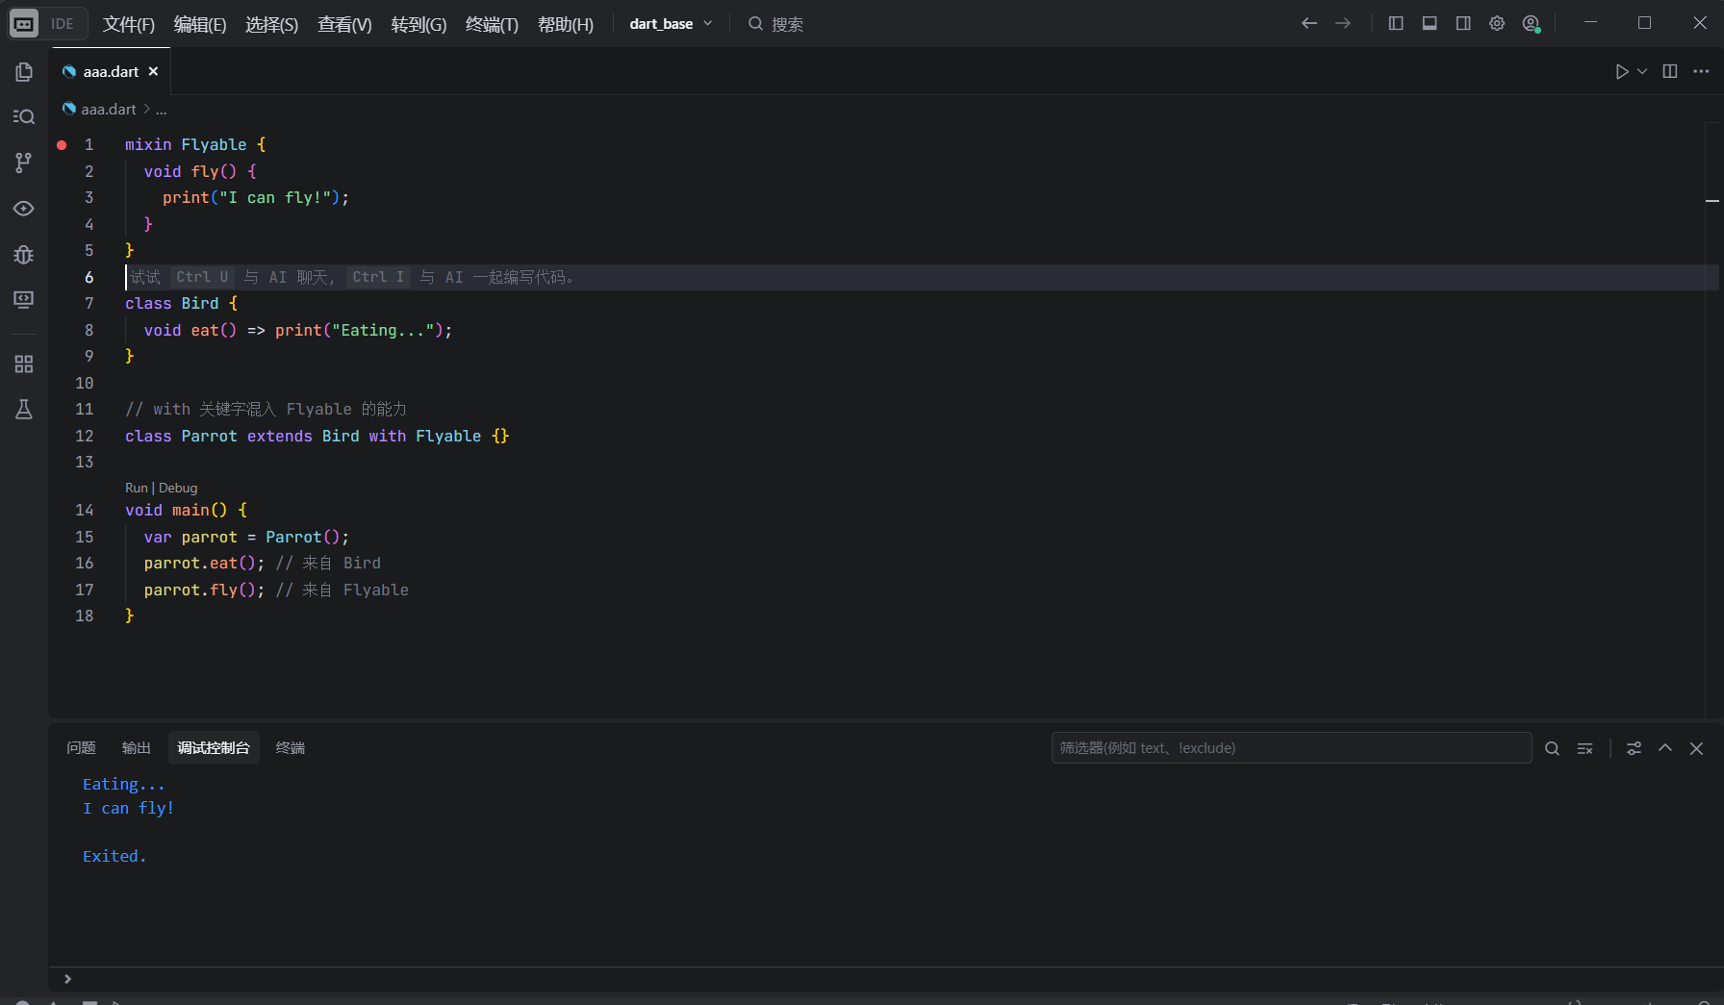Screen dimensions: 1724x1005
Task: Open the Run and Debug bug icon
Action: 24,255
